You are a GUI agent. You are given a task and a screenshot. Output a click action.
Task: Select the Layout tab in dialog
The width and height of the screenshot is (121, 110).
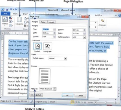(x=51, y=22)
